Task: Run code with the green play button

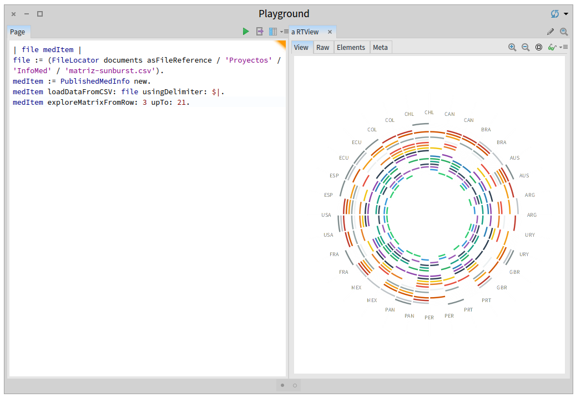Action: click(x=246, y=32)
